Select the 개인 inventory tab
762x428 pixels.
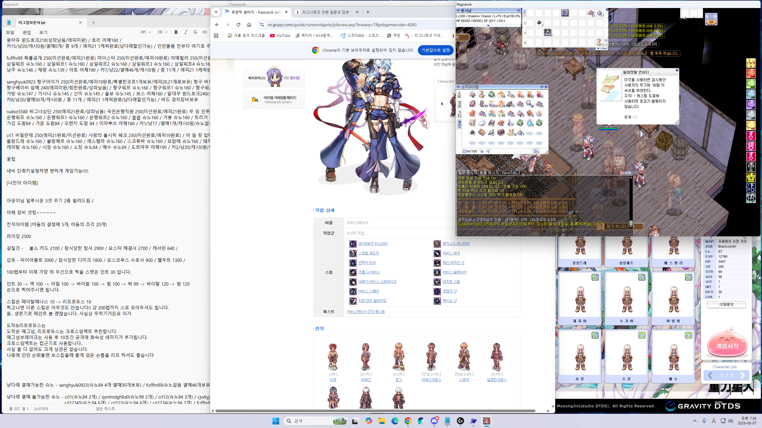459,124
